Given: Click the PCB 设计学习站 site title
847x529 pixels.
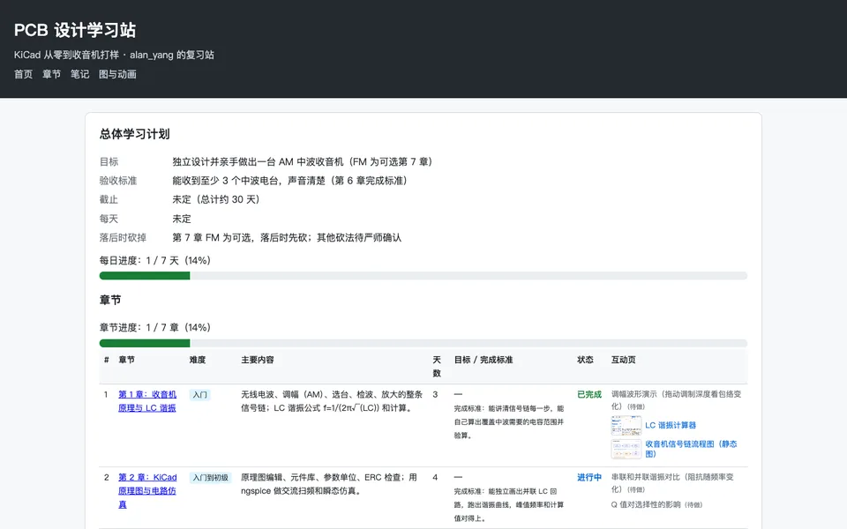Looking at the screenshot, I should click(74, 30).
